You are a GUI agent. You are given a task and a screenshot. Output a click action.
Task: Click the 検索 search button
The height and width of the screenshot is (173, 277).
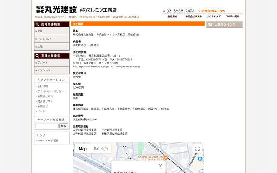point(64,126)
